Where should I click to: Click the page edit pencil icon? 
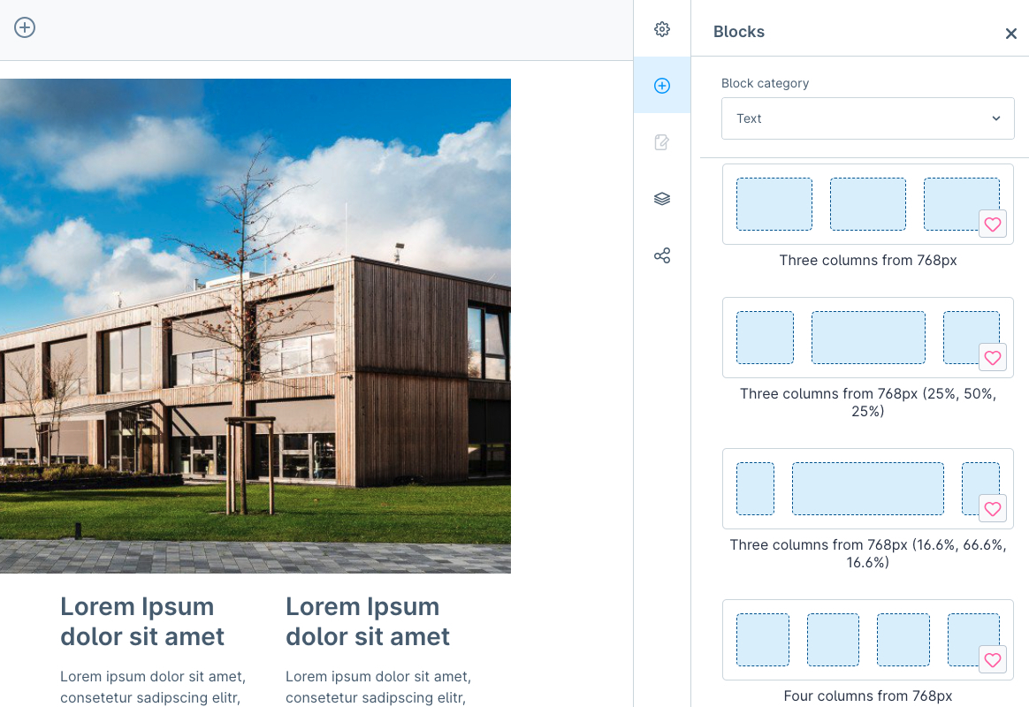point(661,141)
